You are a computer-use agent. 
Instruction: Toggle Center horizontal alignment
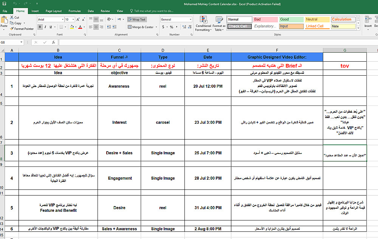tap(96, 27)
